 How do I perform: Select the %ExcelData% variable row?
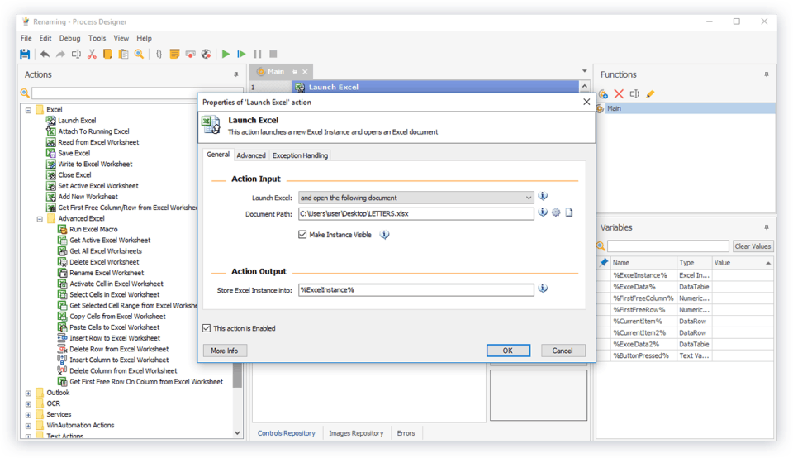tap(686, 287)
